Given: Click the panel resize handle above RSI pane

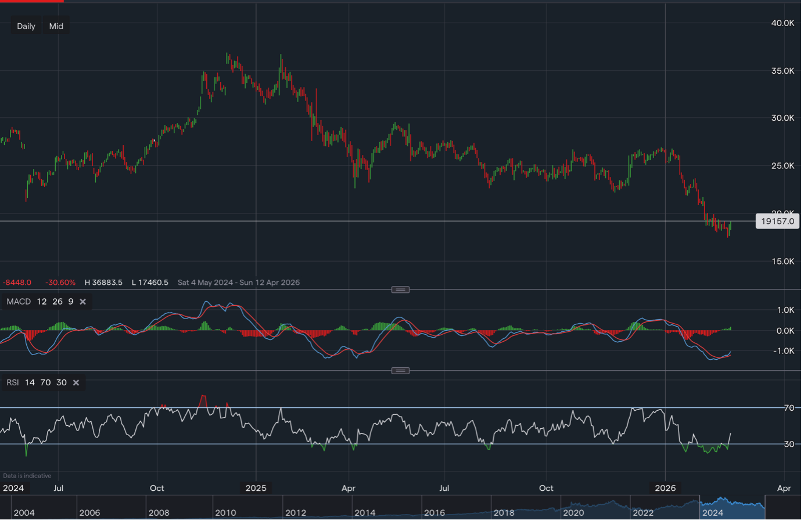Looking at the screenshot, I should coord(400,370).
